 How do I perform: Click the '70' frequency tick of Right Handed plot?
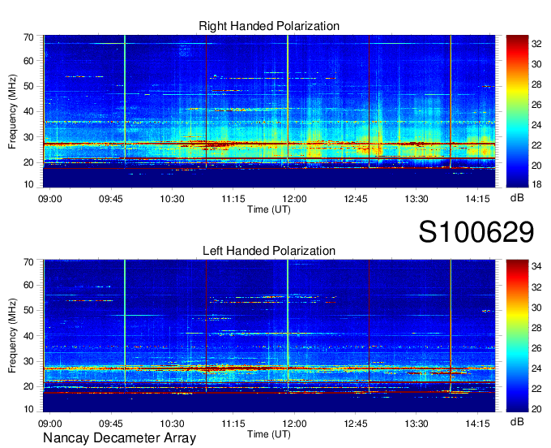[29, 37]
